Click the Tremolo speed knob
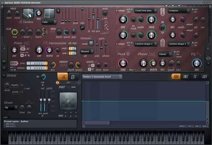Viewport: 212px width, 145px height. 67,32
